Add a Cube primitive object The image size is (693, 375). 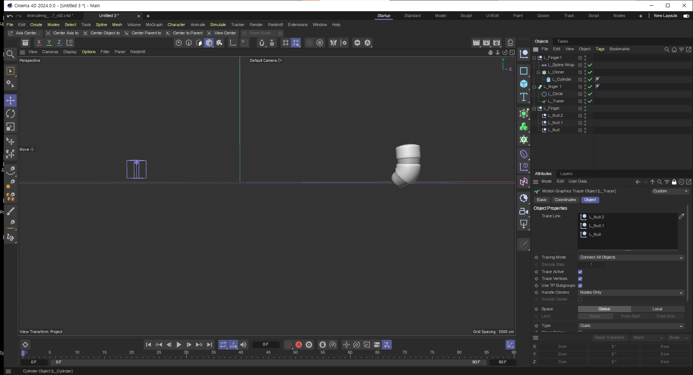[524, 84]
